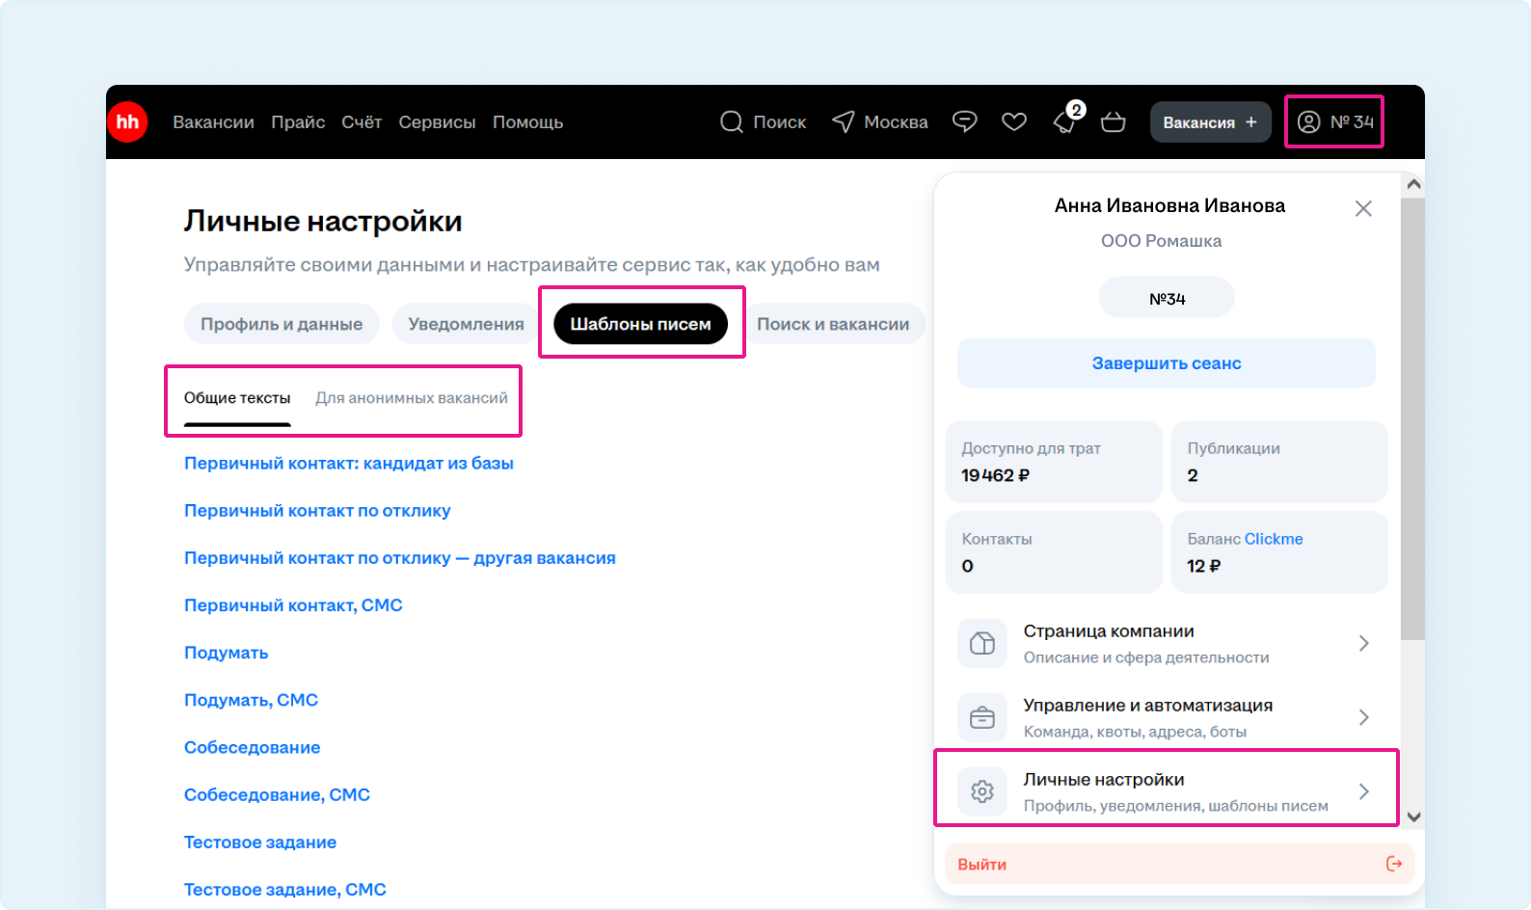Screen dimensions: 1531x910
Task: Open template Первичный контакт: кандидат из базы
Action: (349, 464)
